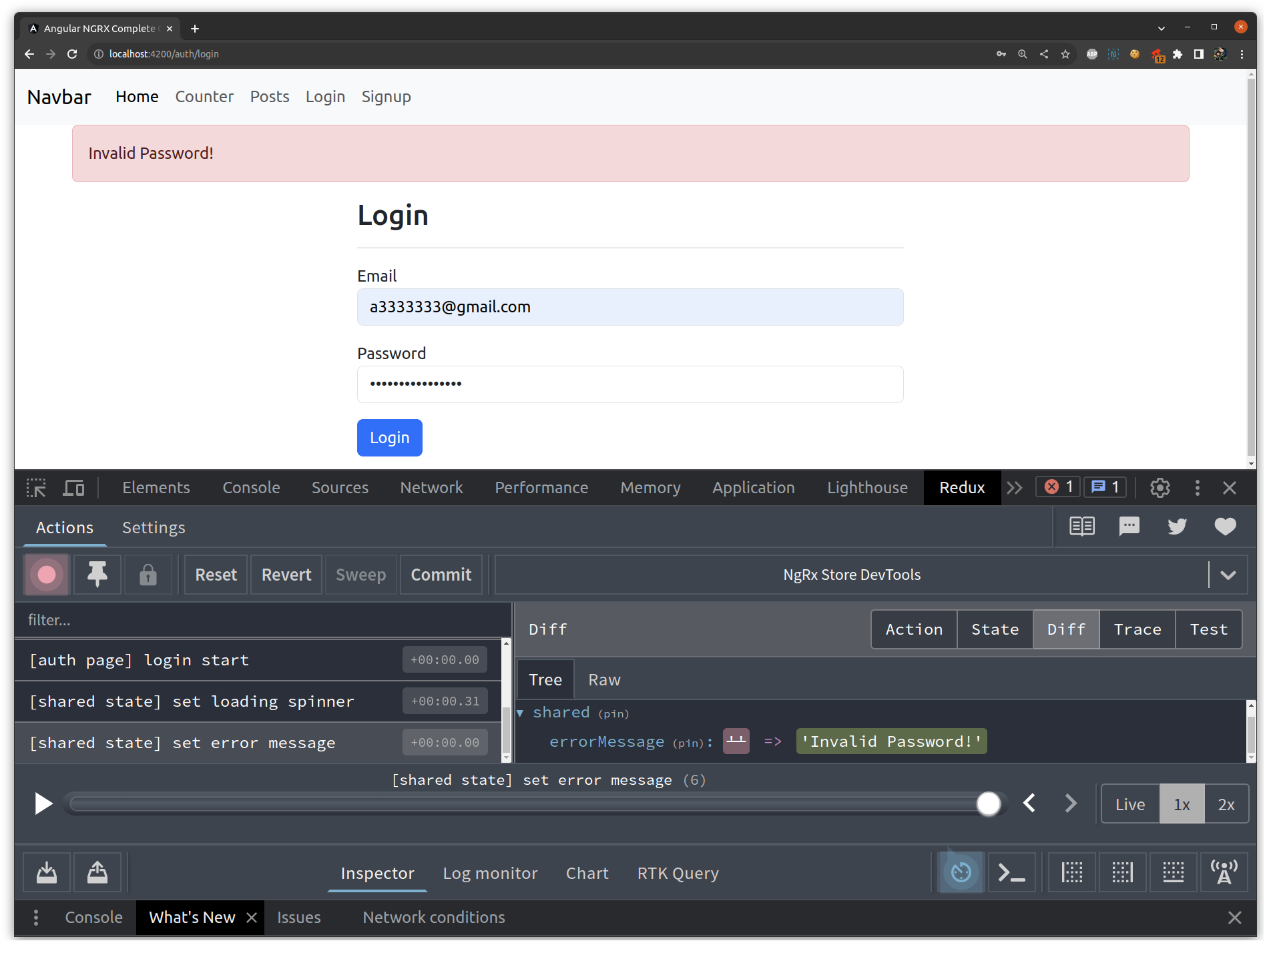The height and width of the screenshot is (953, 1271).
Task: Open Redux DevTools documentation
Action: [x=1081, y=526]
